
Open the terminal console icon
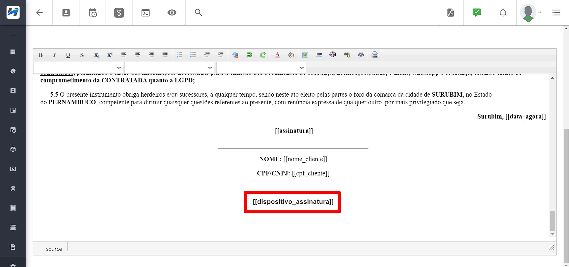[x=146, y=13]
